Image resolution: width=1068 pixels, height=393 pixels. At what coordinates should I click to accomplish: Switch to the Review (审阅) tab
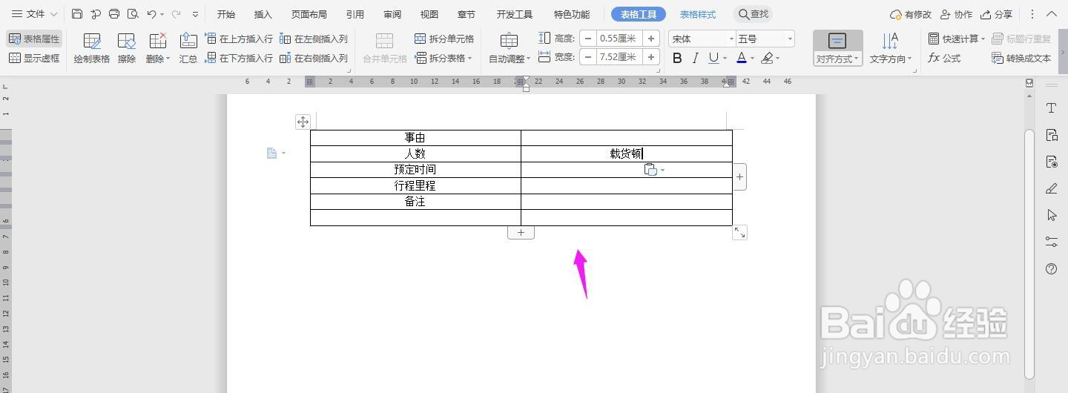(x=392, y=14)
